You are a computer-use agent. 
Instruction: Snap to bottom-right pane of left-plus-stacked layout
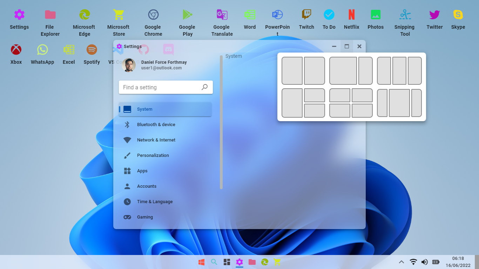[x=315, y=111]
